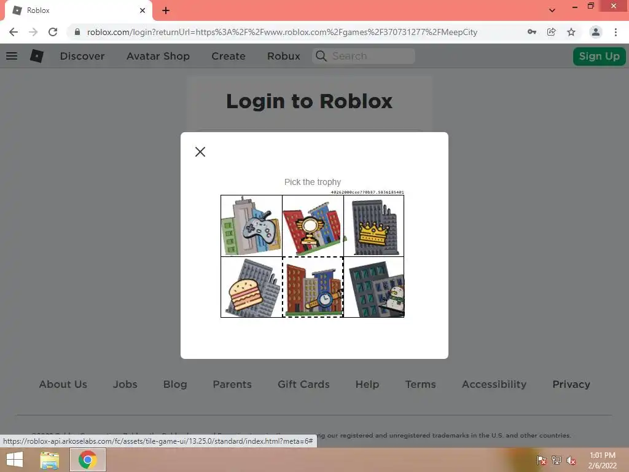629x472 pixels.
Task: Click the share page icon
Action: click(552, 32)
